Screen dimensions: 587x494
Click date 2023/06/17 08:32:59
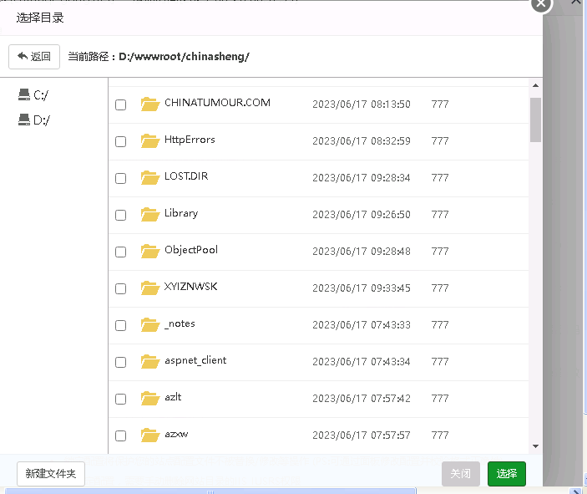point(362,141)
